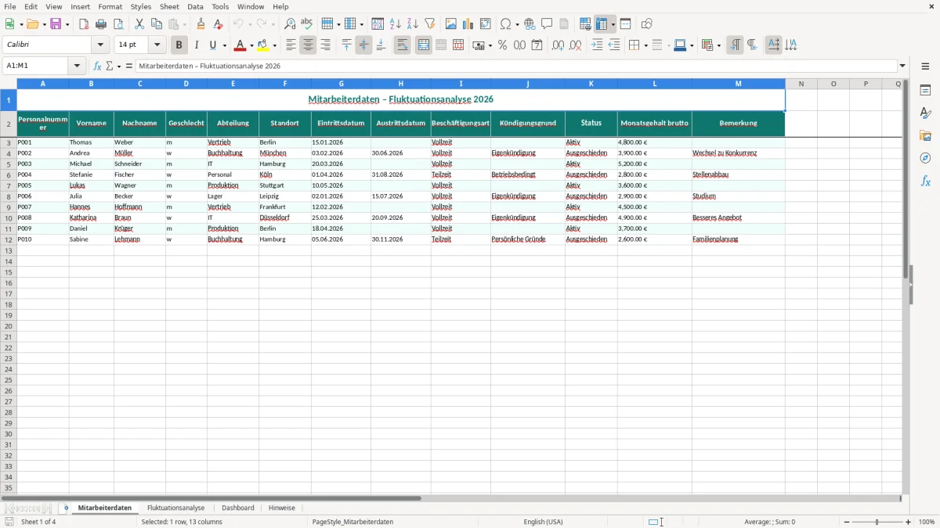940x528 pixels.
Task: Open the Styles menu
Action: [141, 6]
